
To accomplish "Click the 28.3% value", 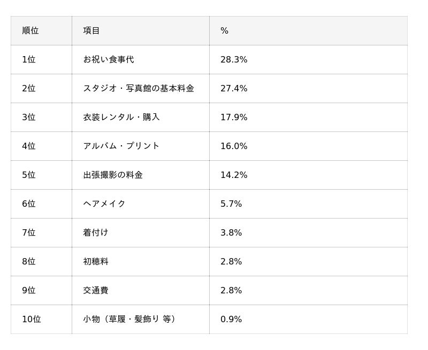I will (x=234, y=60).
